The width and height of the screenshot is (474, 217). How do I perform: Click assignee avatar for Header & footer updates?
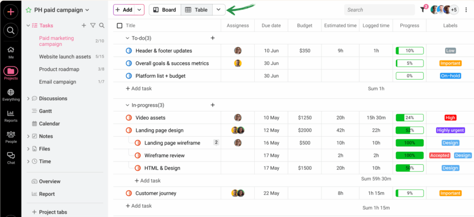point(238,50)
